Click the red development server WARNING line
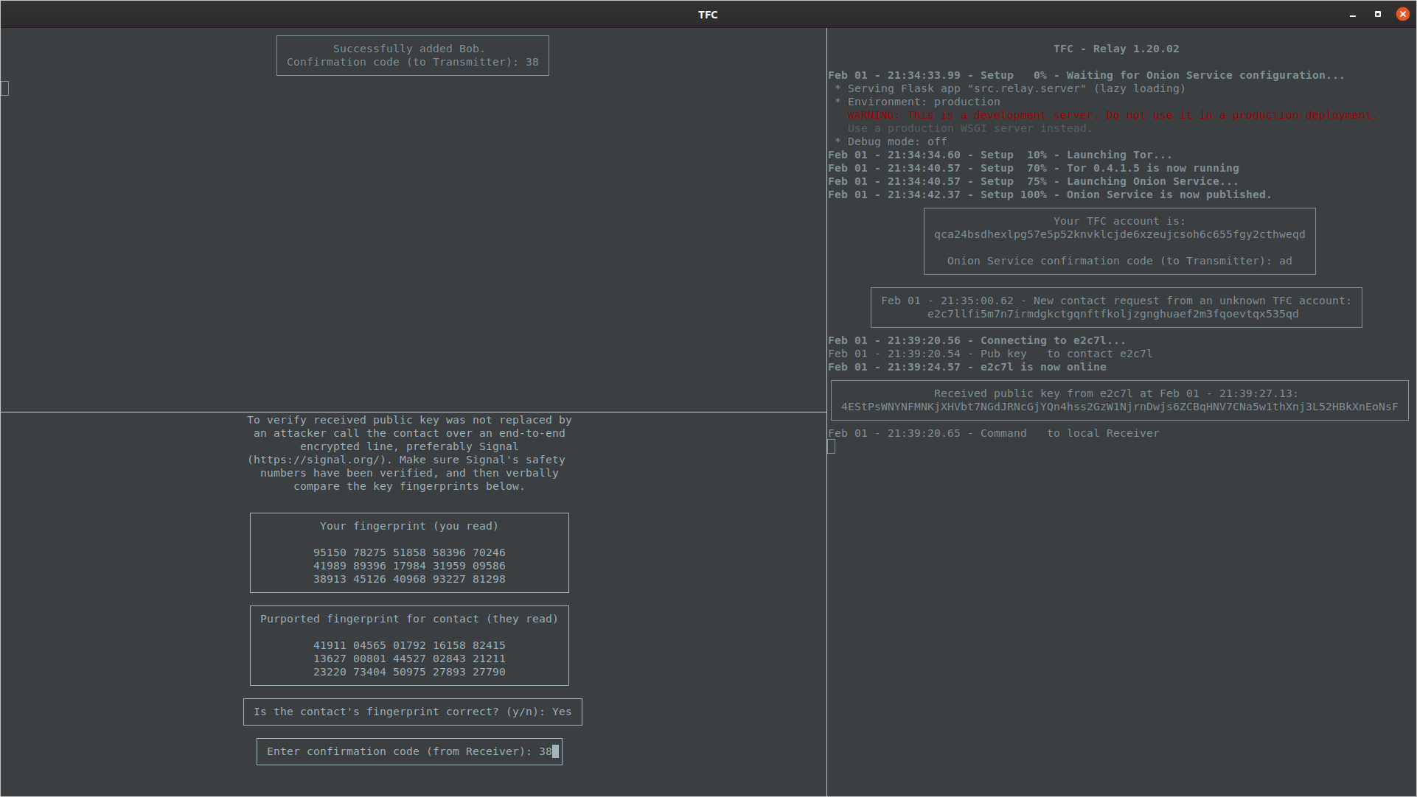Screen dimensions: 1417x797 click(x=1111, y=116)
